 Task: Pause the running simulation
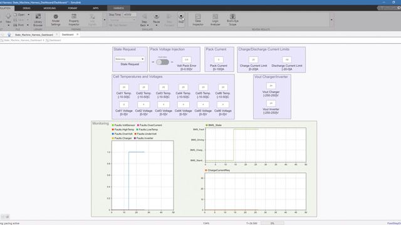[x=156, y=17]
